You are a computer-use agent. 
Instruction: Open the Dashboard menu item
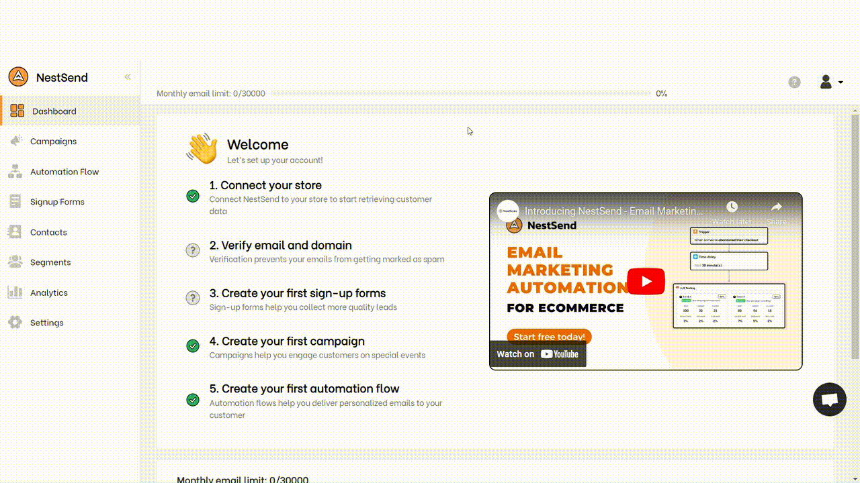(70, 111)
